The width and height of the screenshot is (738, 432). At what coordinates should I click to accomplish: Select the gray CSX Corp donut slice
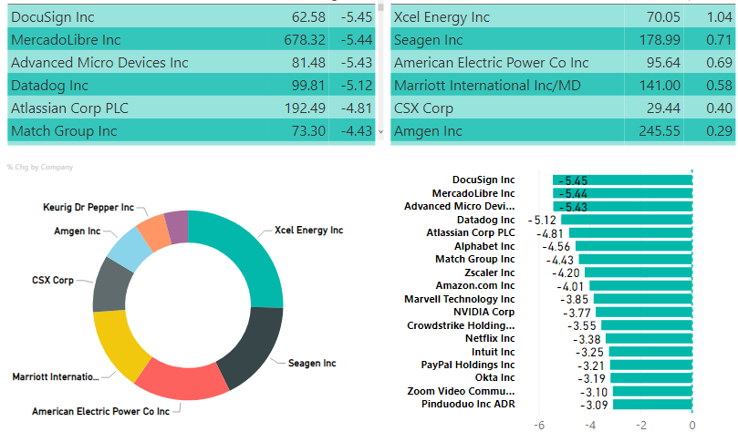pos(111,285)
